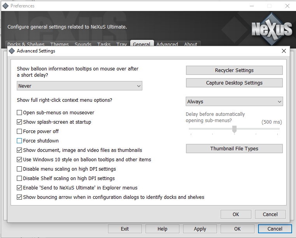Close the Advanced Settings dialog
The height and width of the screenshot is (238, 296).
284,51
